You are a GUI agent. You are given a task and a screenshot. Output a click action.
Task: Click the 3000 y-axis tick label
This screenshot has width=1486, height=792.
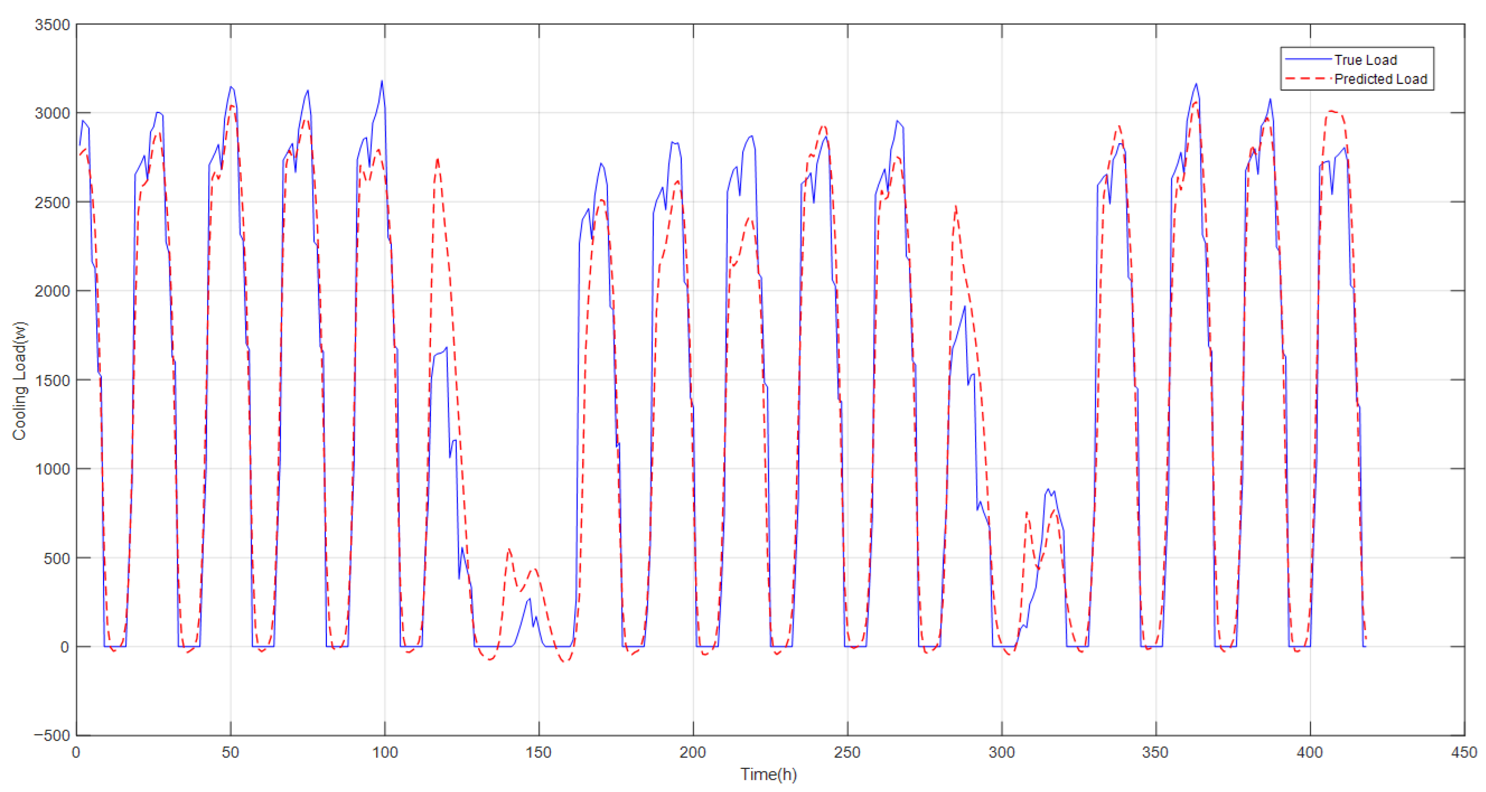point(52,113)
